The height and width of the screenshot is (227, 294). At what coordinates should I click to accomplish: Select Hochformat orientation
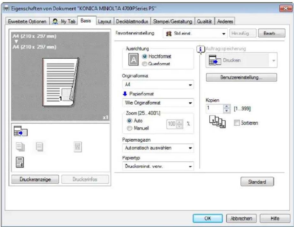pos(157,56)
